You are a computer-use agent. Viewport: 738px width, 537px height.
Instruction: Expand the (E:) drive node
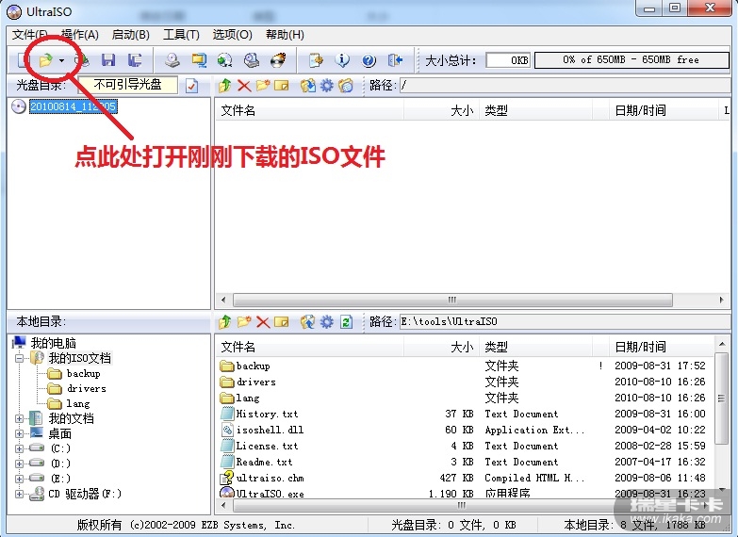pyautogui.click(x=19, y=480)
